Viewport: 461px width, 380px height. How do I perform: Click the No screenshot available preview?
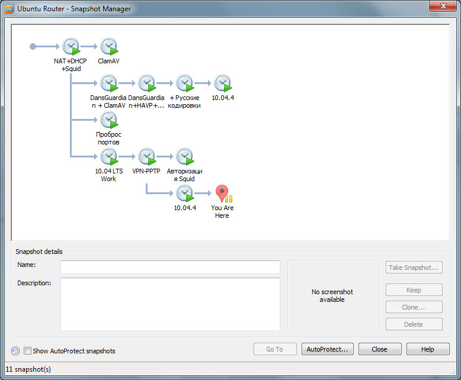click(x=332, y=295)
